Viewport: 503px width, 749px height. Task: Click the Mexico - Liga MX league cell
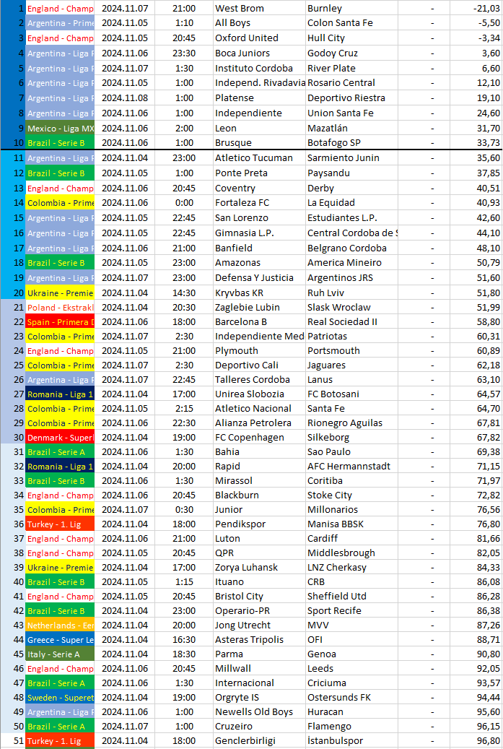click(60, 128)
